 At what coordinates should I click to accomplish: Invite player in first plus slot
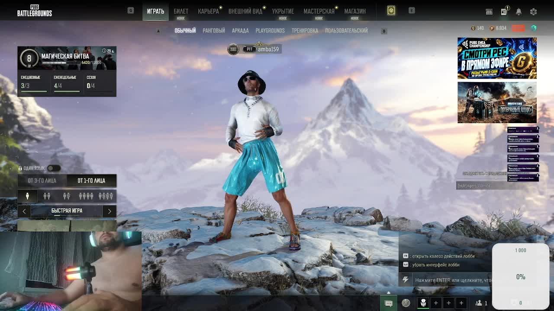436,303
